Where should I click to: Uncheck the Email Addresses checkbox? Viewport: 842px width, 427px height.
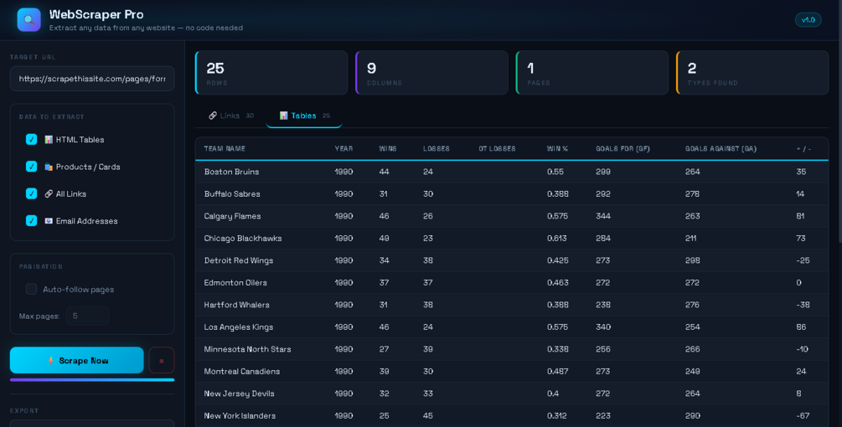[x=32, y=221]
